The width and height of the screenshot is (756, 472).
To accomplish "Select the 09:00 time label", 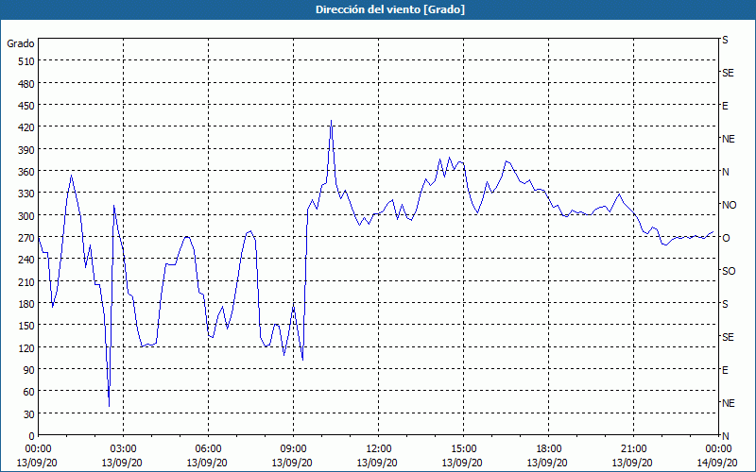I will point(293,449).
